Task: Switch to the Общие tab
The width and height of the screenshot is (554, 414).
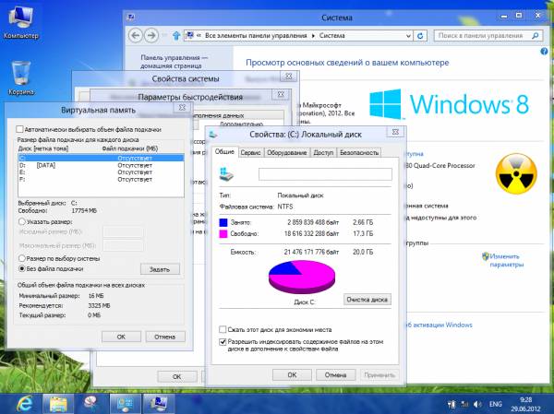Action: coord(224,152)
